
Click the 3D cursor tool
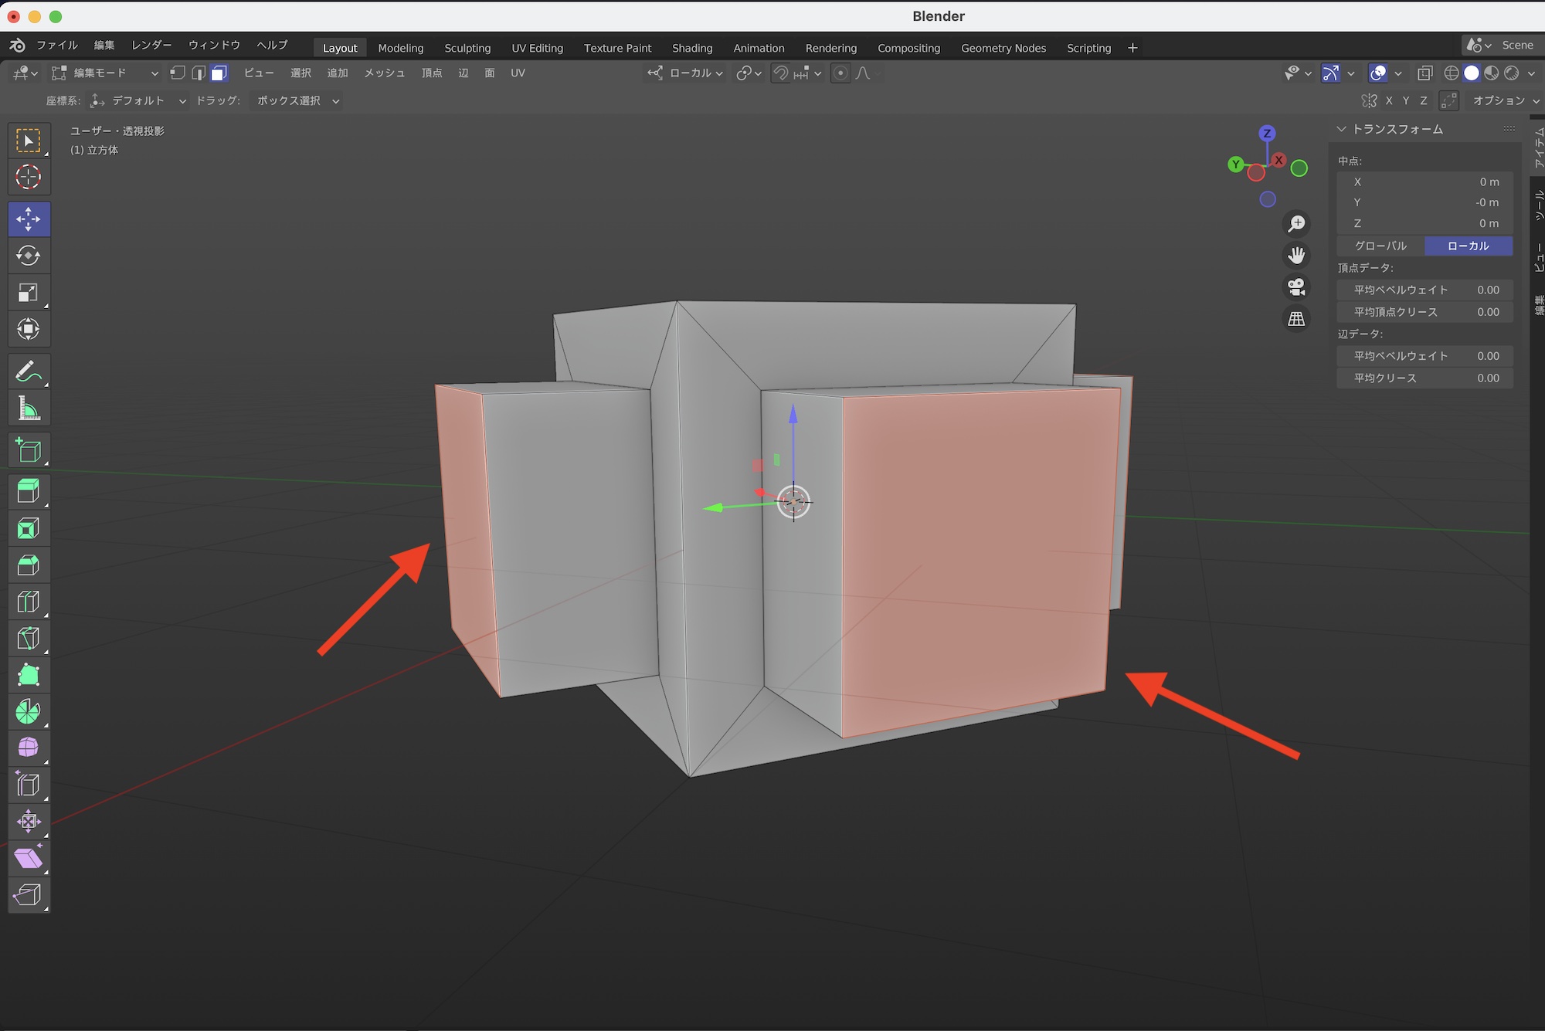pyautogui.click(x=29, y=177)
